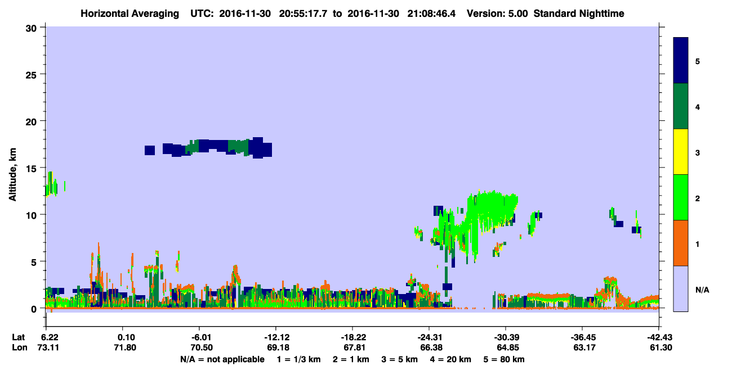Click longitude value '66.38'
The image size is (732, 375).
coord(432,347)
